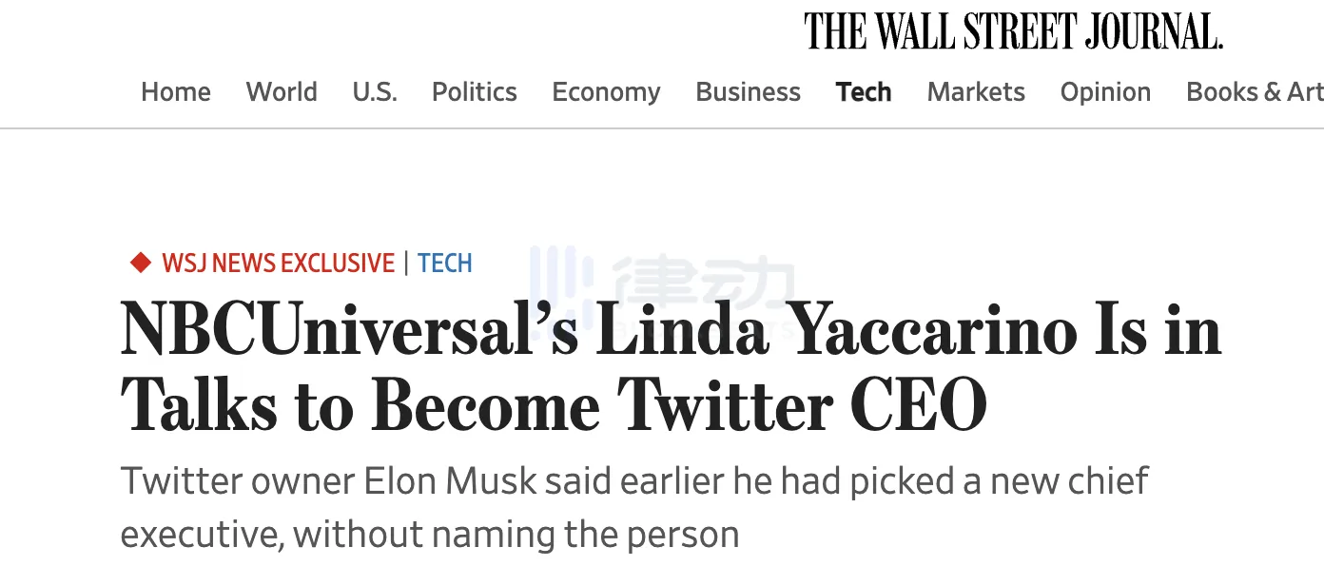The width and height of the screenshot is (1324, 586).
Task: Click The Wall Street Journal logo
Action: click(1013, 31)
